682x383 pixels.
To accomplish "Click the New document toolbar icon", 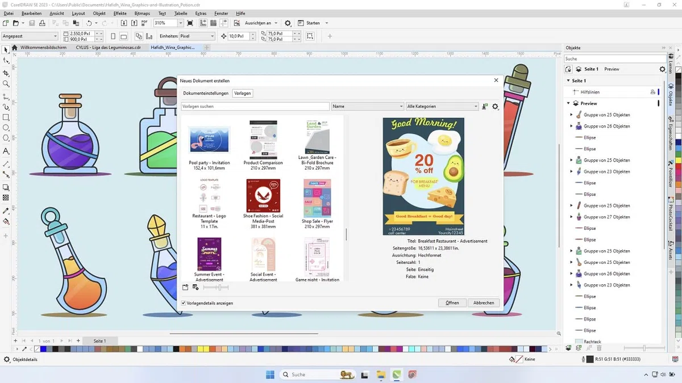I will point(6,23).
